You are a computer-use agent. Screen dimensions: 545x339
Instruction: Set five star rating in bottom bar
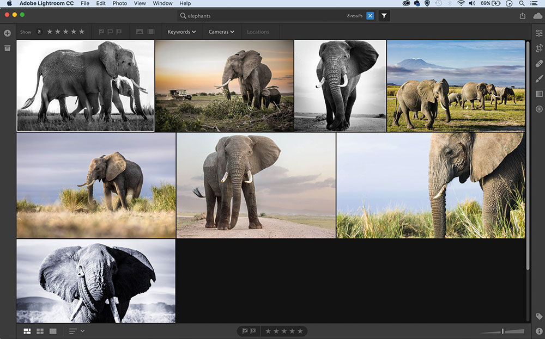(300, 331)
